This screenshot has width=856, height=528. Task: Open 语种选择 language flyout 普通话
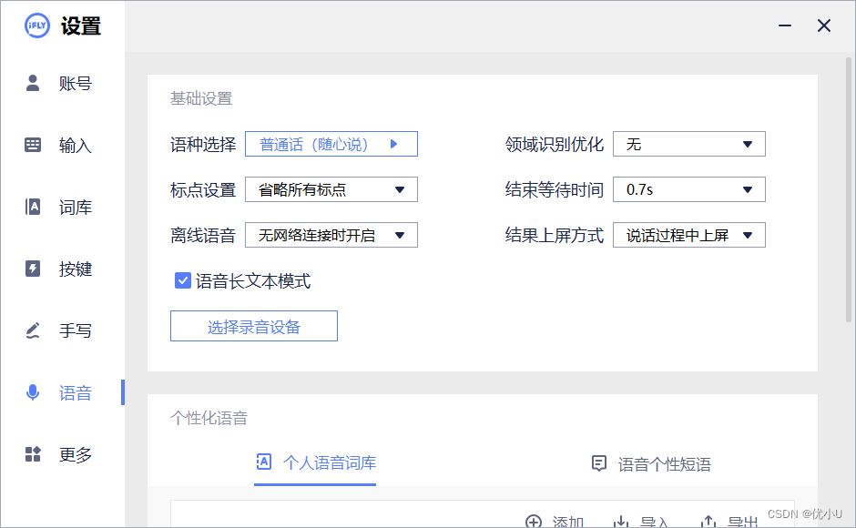coord(331,144)
